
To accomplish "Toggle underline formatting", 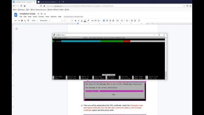I will coord(82,20).
